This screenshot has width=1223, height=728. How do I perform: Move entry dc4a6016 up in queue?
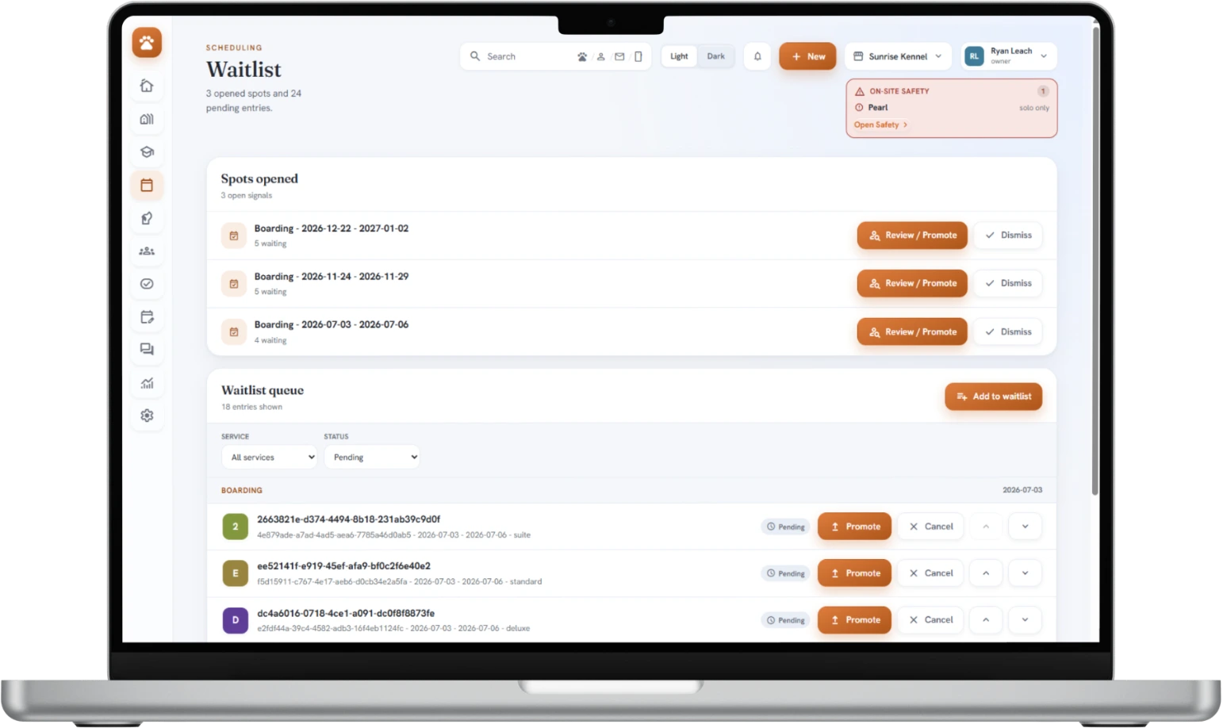(x=986, y=620)
